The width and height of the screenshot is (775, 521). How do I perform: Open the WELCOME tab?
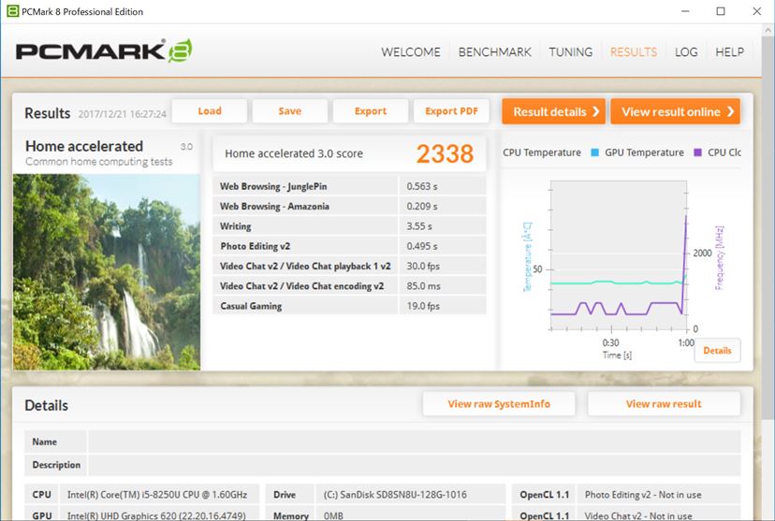click(x=410, y=51)
